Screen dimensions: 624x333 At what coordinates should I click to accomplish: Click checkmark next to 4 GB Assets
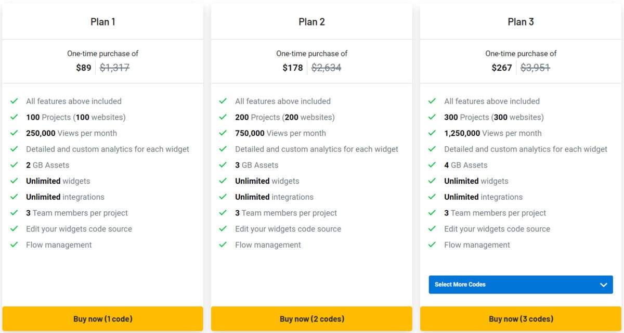(x=432, y=165)
